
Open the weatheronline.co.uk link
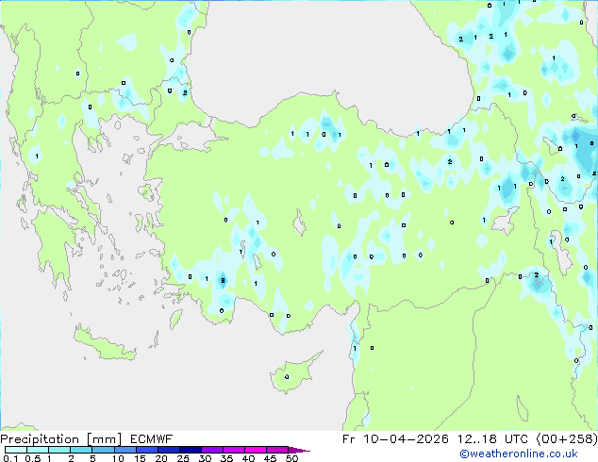coord(519,454)
